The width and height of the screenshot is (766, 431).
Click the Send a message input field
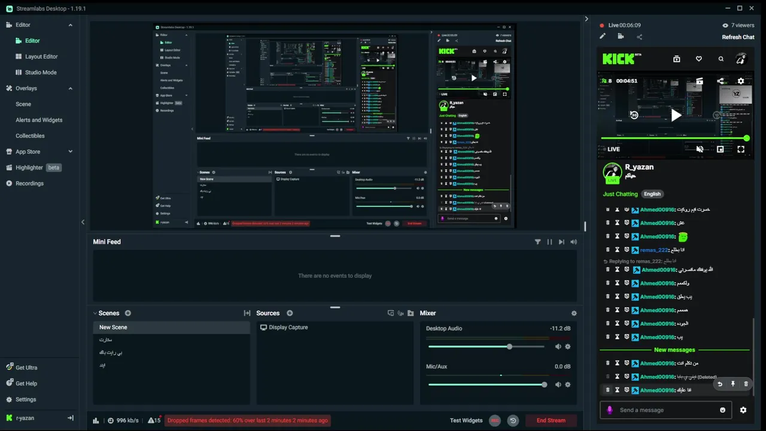pos(667,410)
